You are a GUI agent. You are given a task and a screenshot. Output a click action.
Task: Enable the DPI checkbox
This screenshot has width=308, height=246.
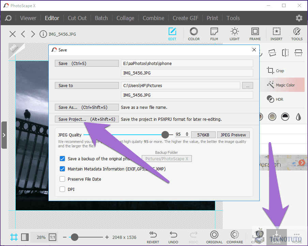tap(62, 189)
